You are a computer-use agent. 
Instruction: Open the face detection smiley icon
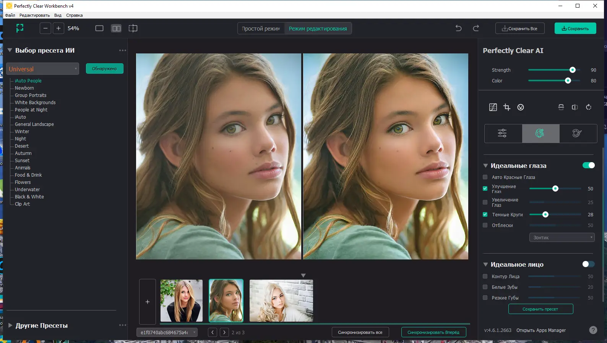point(521,107)
